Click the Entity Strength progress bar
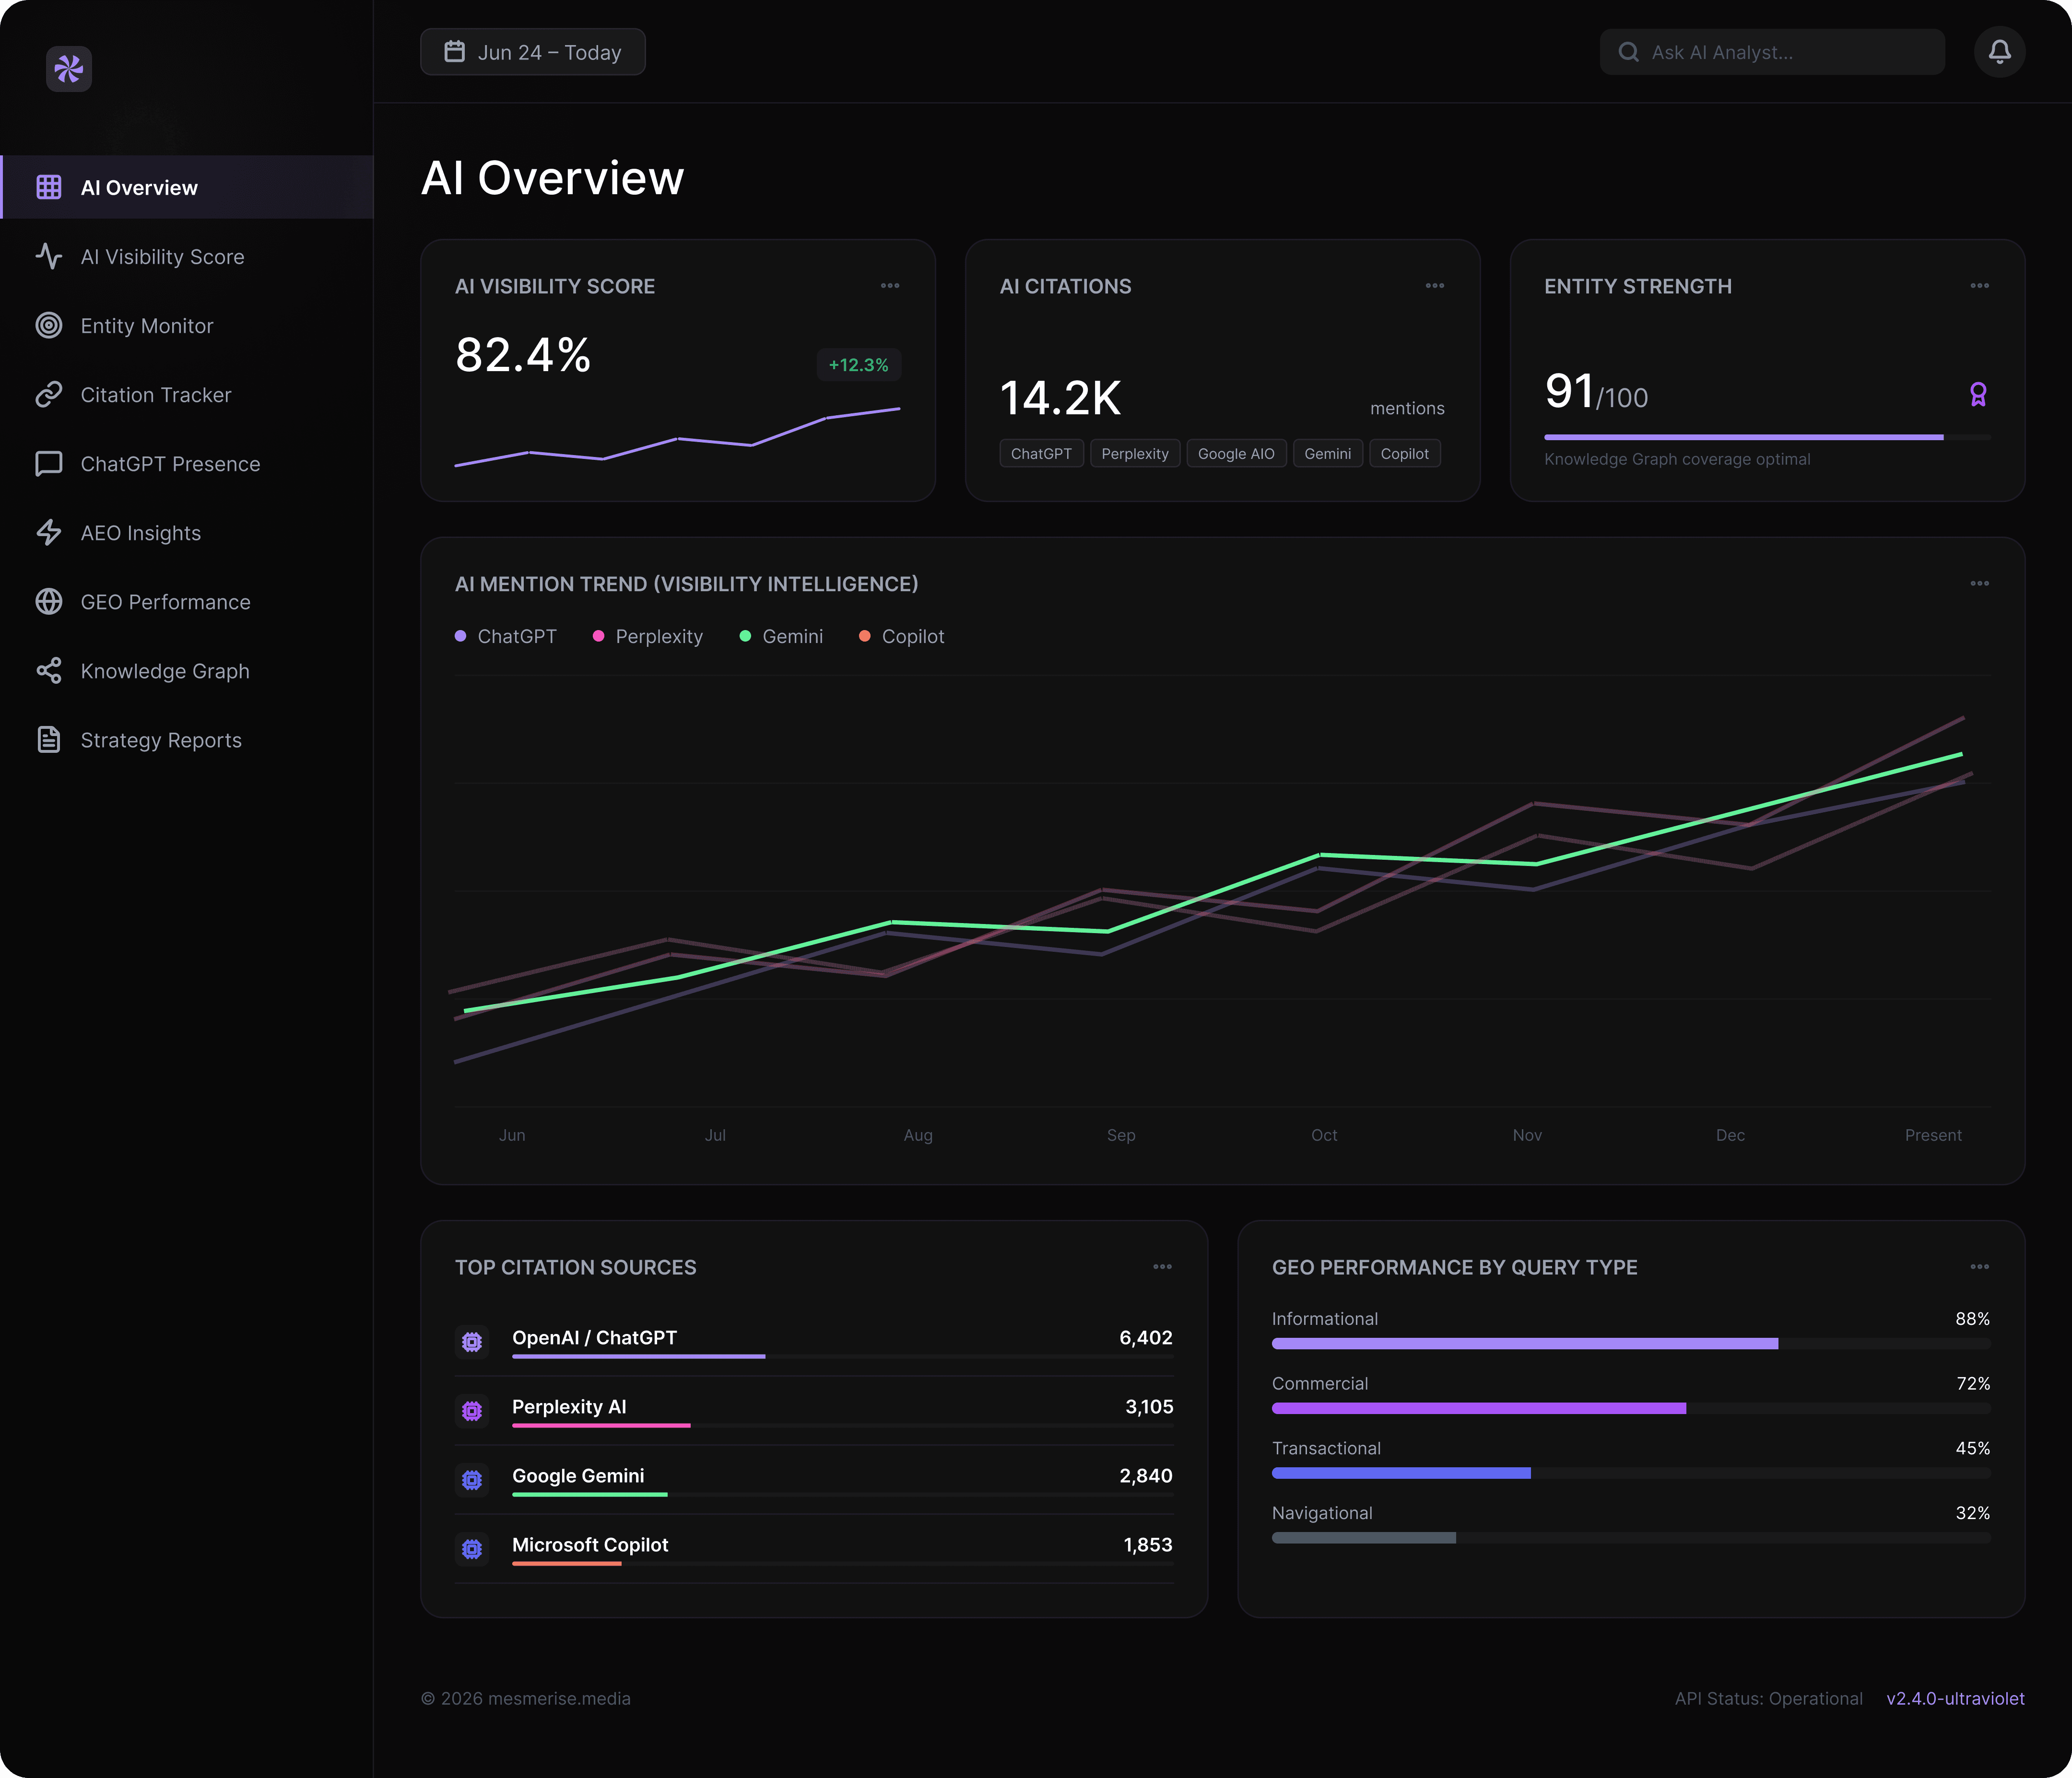This screenshot has width=2072, height=1778. 1767,437
